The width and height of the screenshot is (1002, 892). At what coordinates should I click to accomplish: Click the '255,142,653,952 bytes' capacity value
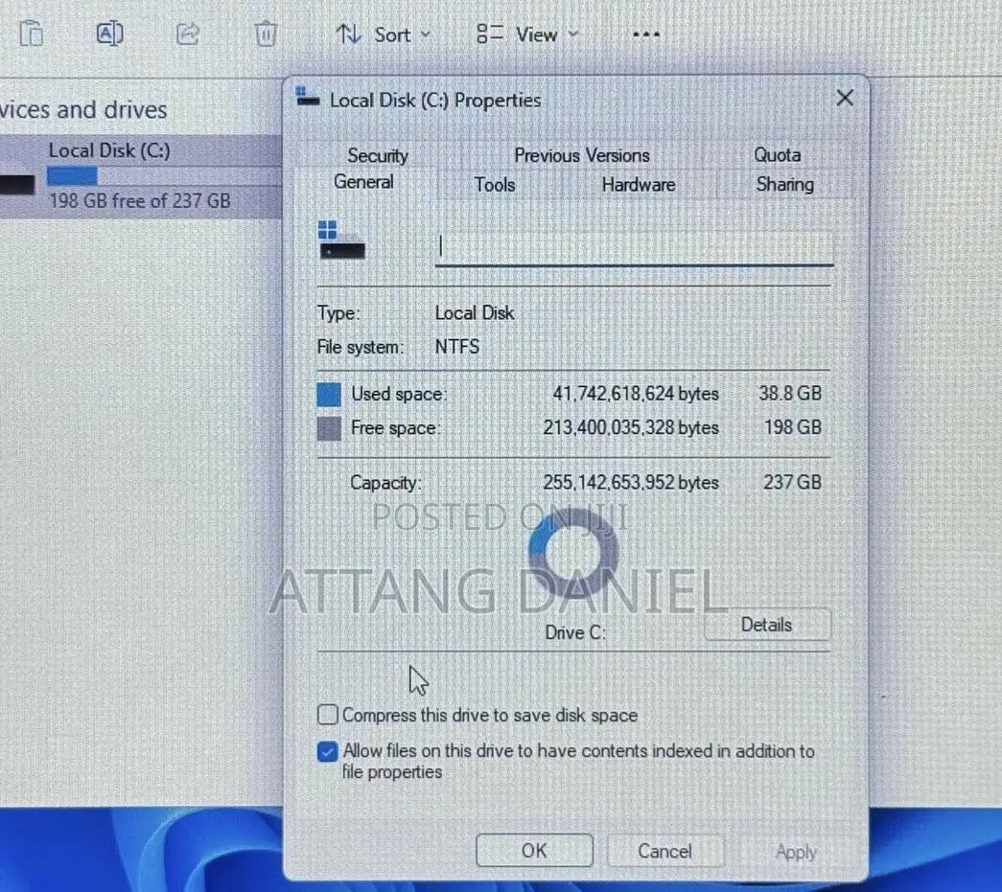pyautogui.click(x=631, y=482)
